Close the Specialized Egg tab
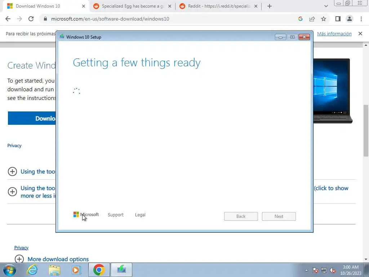 [170, 6]
